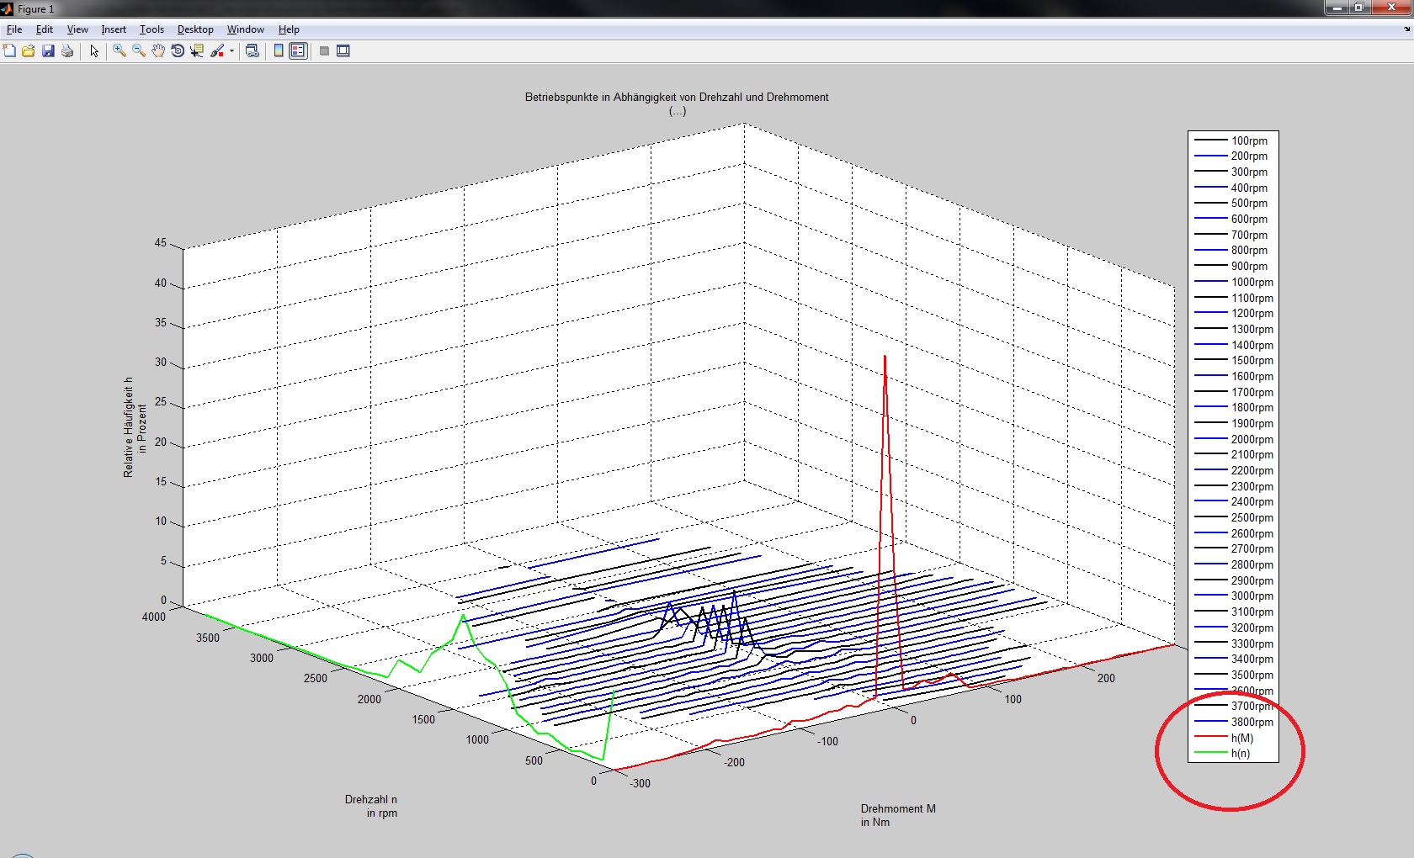The image size is (1414, 858).
Task: Expand the Brush tool color dropdown arrow
Action: tap(231, 51)
